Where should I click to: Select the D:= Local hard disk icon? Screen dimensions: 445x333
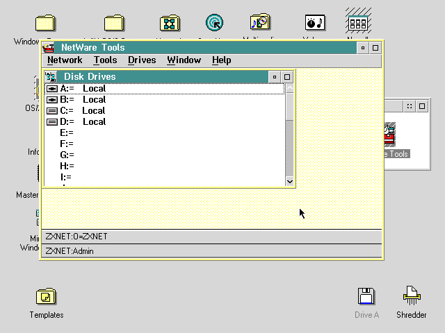point(52,122)
